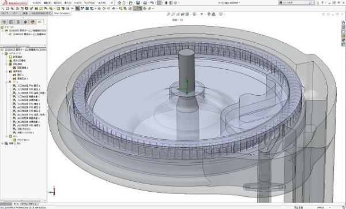
Task: Expand the 結果 results node
Action: (2, 143)
